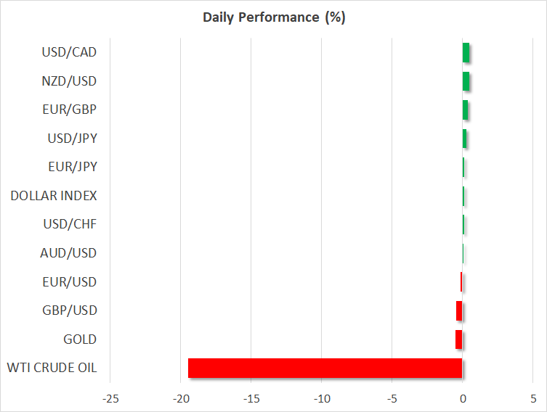Click the USD/CHF category label
This screenshot has width=547, height=412.
coord(70,224)
